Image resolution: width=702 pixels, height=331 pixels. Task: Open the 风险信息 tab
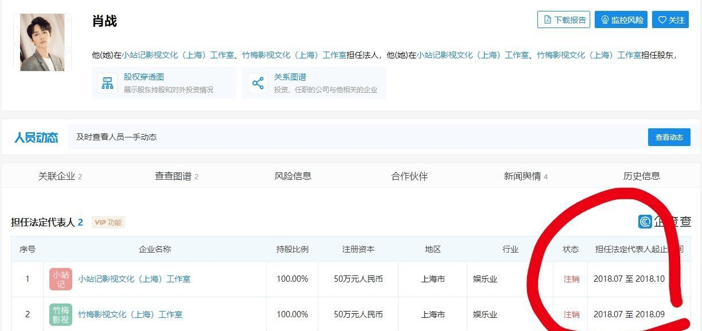point(293,176)
